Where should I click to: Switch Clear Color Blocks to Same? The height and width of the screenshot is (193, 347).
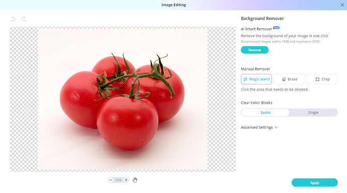point(265,113)
